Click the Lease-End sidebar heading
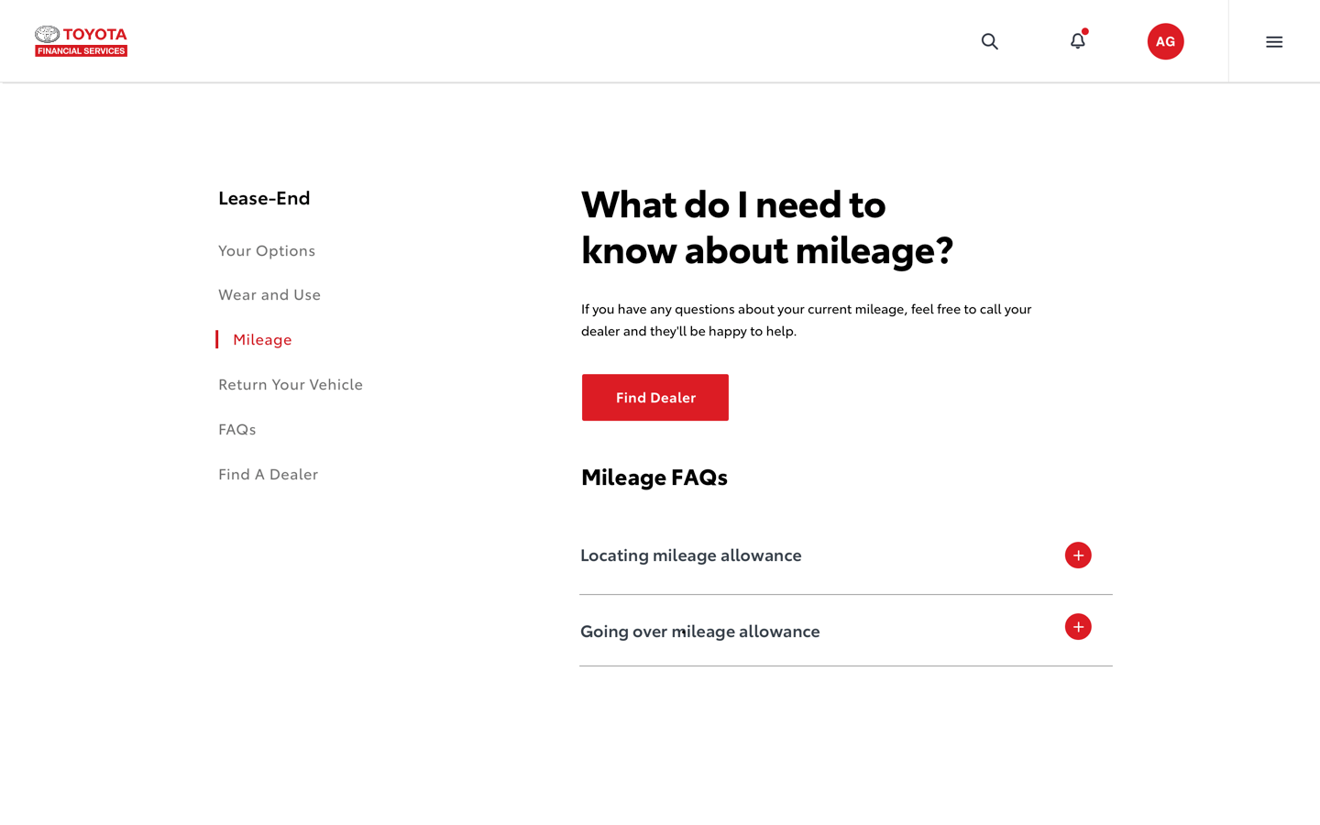1320x825 pixels. (x=264, y=197)
